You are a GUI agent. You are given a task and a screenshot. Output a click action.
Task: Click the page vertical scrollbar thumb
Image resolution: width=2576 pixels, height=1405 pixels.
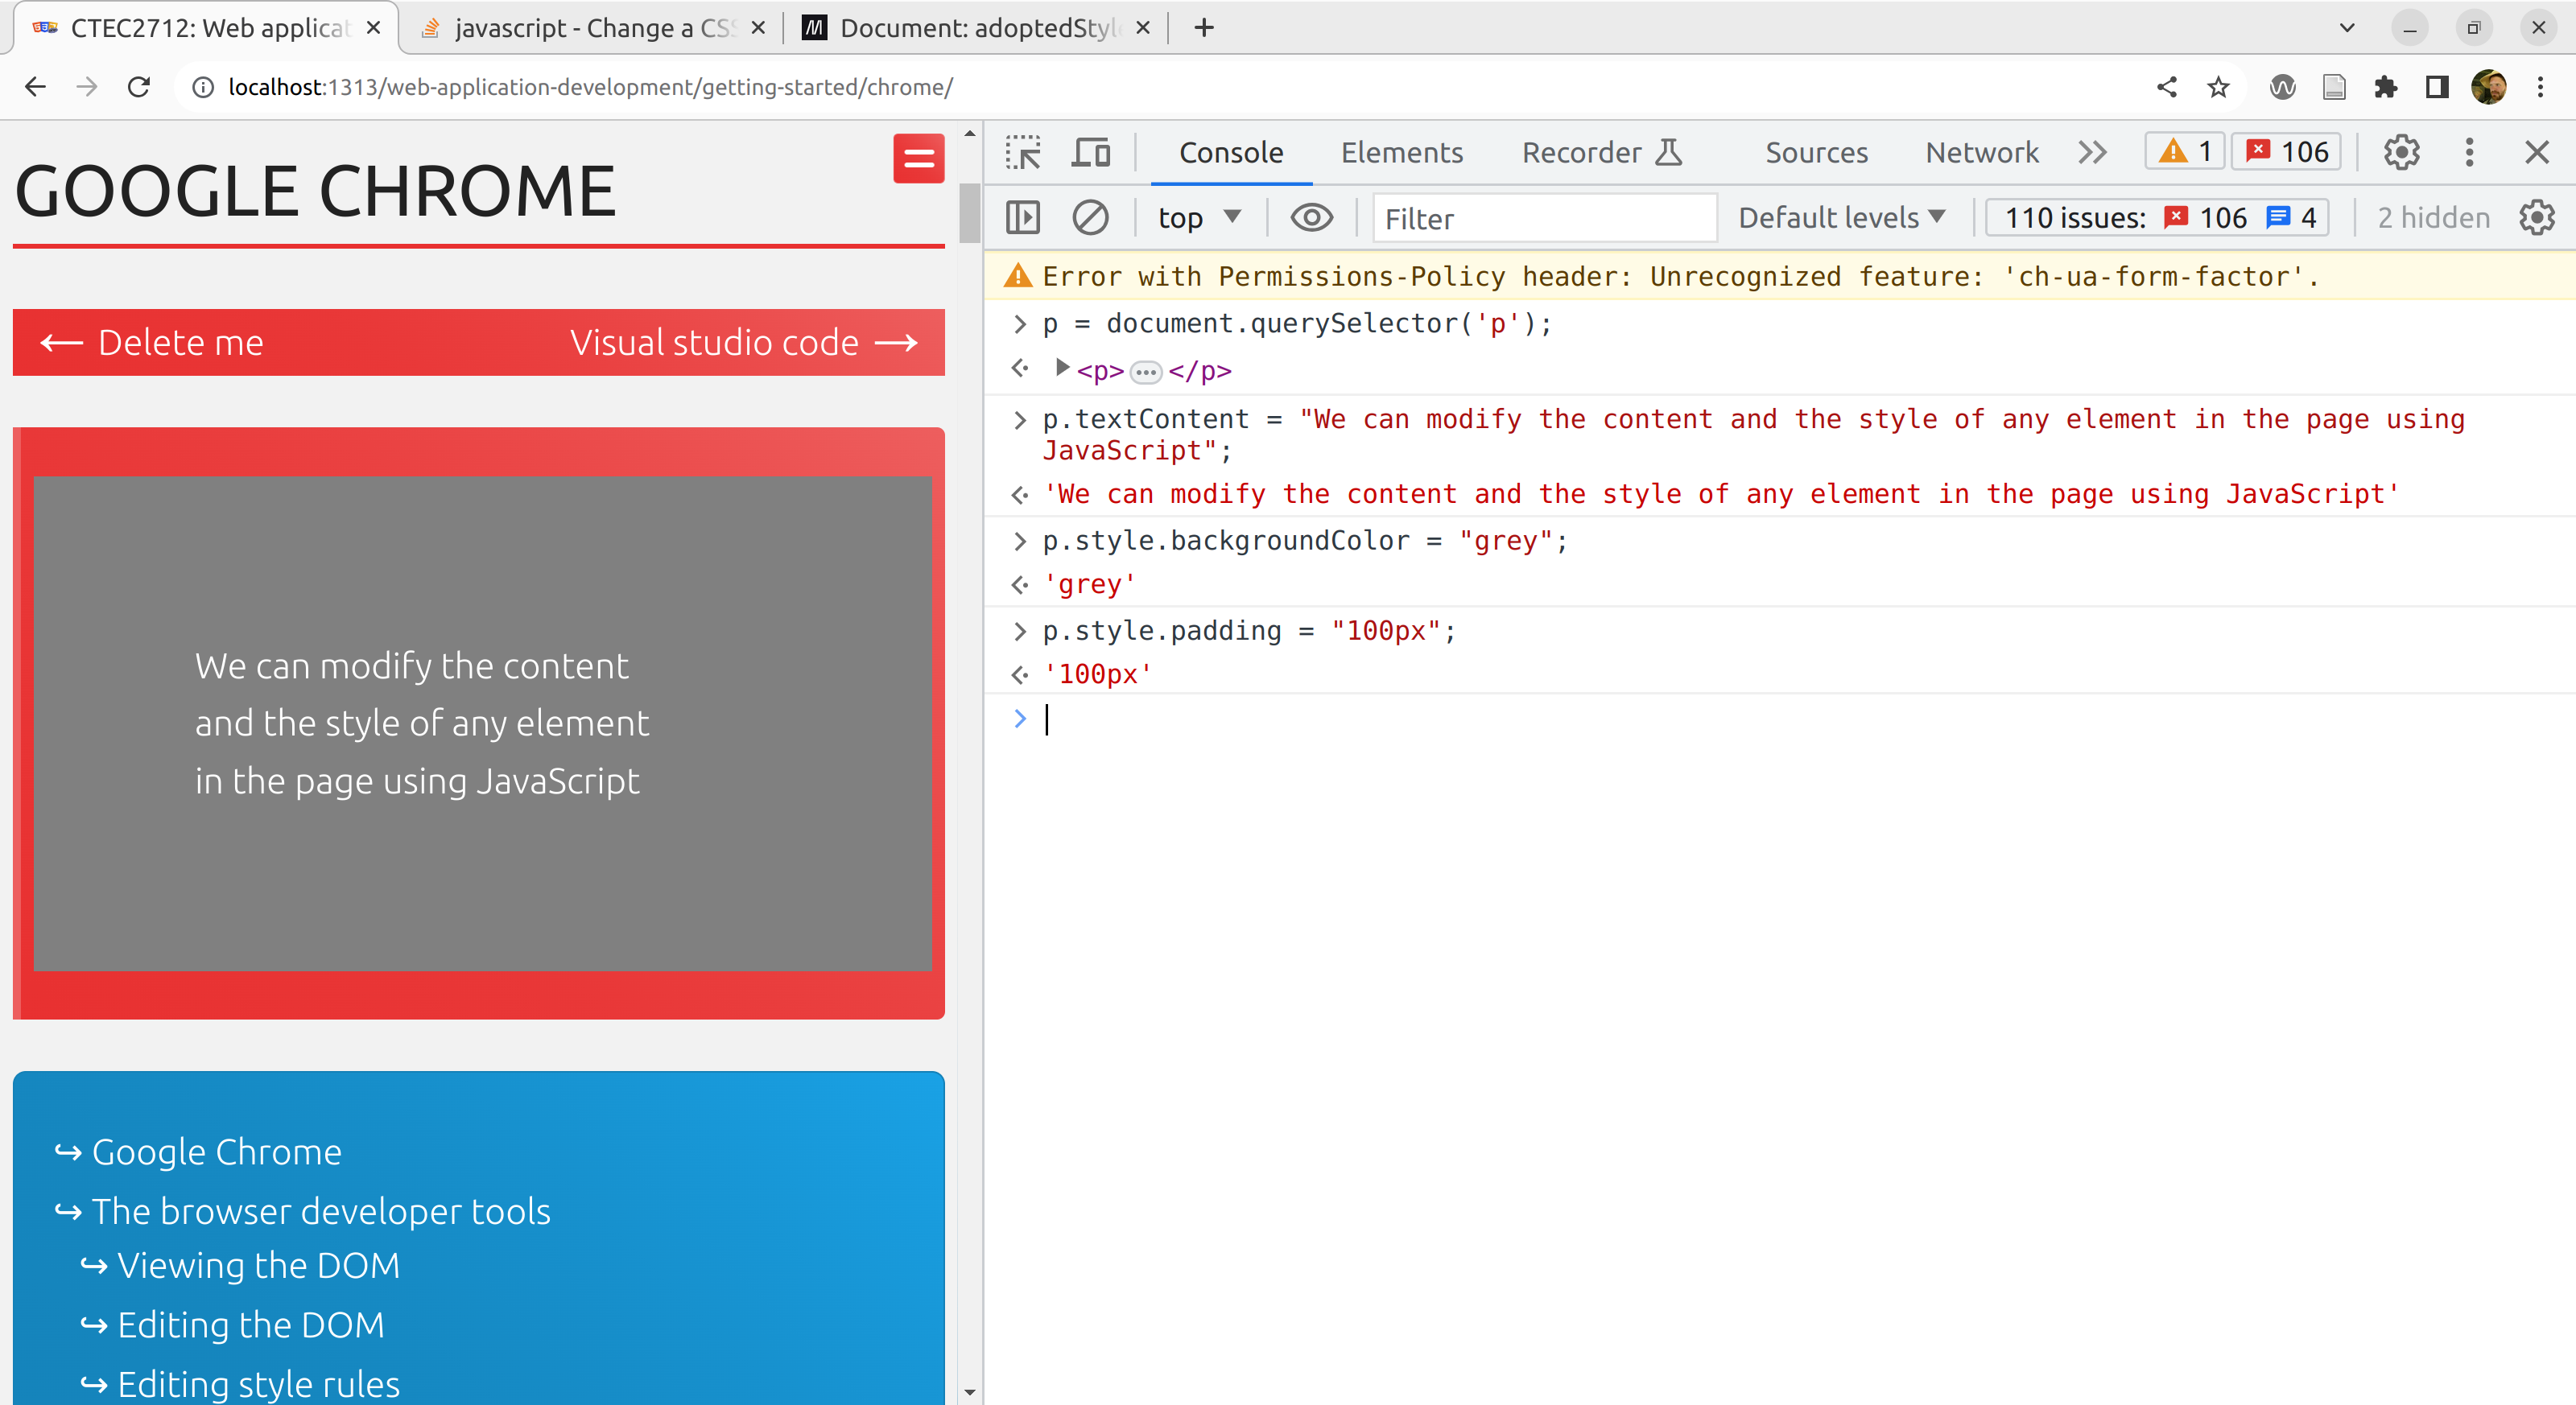coord(969,213)
